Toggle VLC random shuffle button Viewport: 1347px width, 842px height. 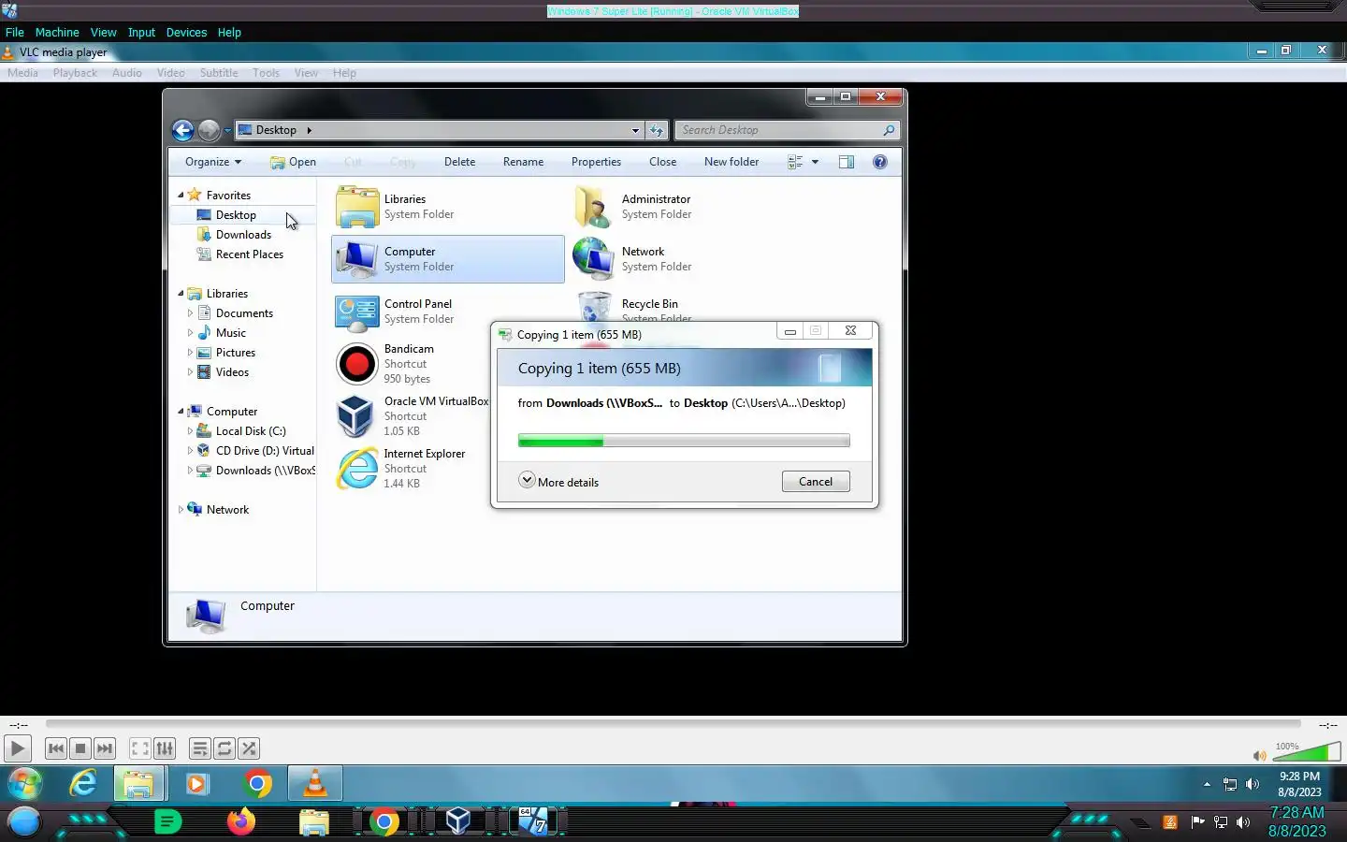(249, 748)
